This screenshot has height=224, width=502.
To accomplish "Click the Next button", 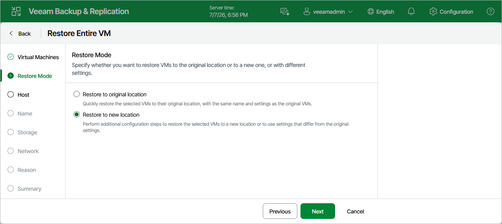I will (x=318, y=211).
